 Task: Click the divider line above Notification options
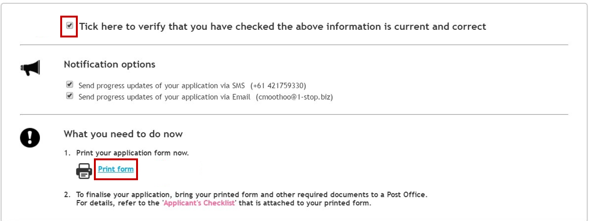pos(294,45)
